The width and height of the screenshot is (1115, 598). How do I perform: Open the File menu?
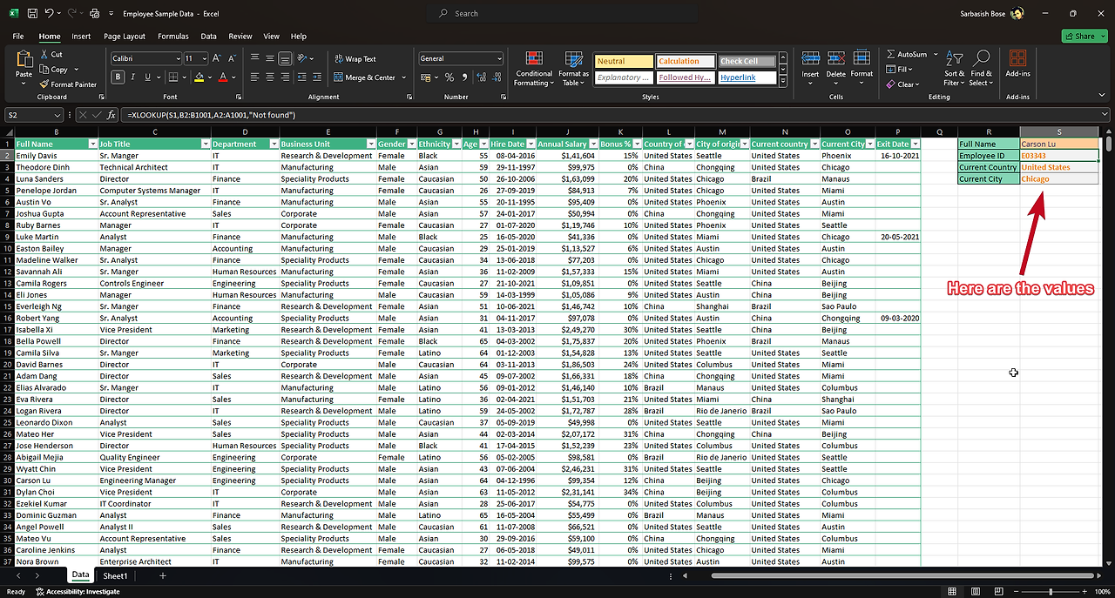tap(18, 37)
